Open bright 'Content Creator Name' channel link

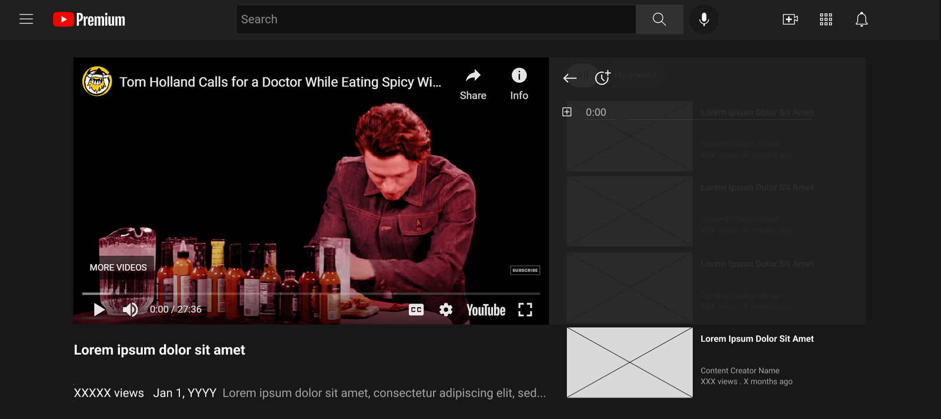[x=740, y=370]
